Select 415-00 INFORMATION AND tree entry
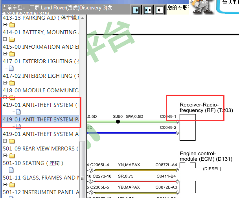The image size is (239, 198). 41,47
